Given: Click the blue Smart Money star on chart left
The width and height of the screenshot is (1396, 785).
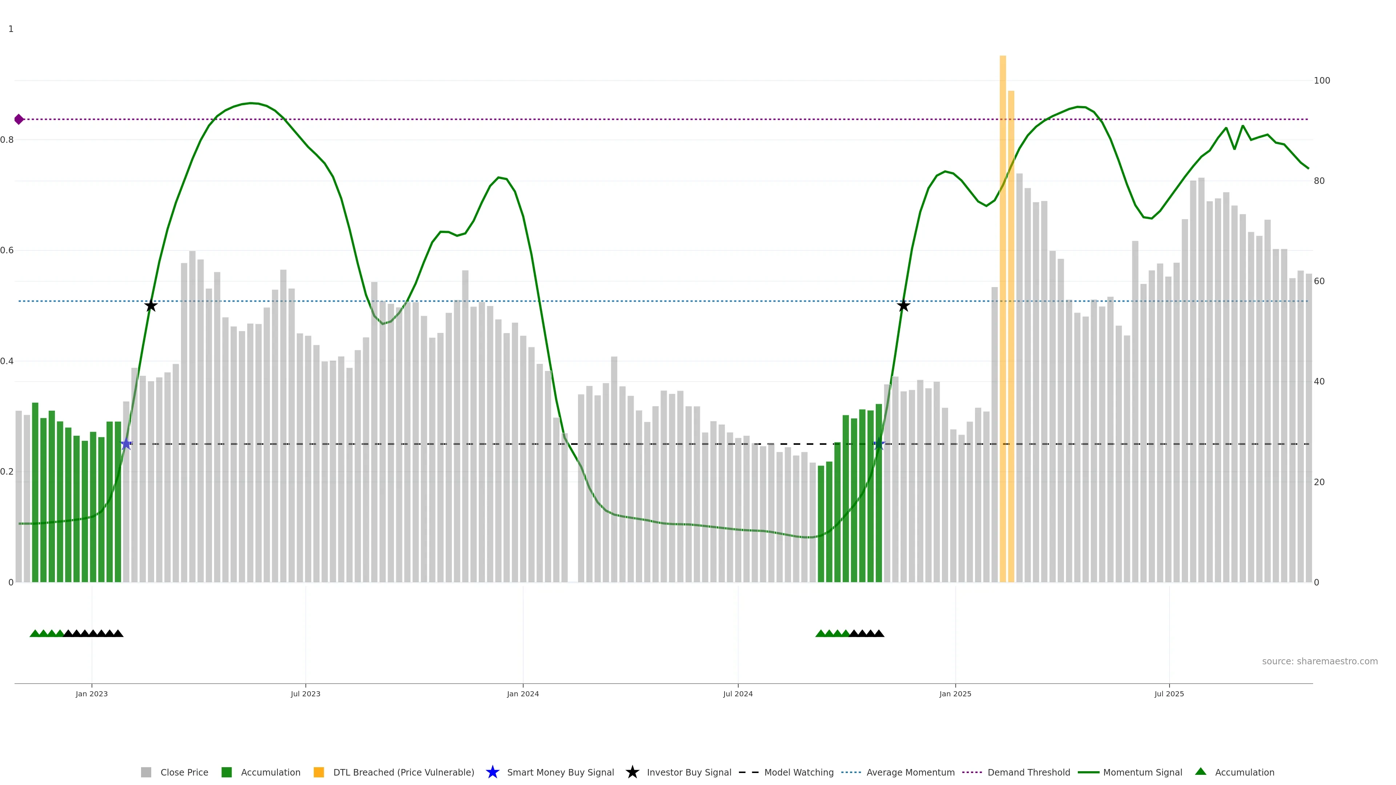Looking at the screenshot, I should (126, 444).
